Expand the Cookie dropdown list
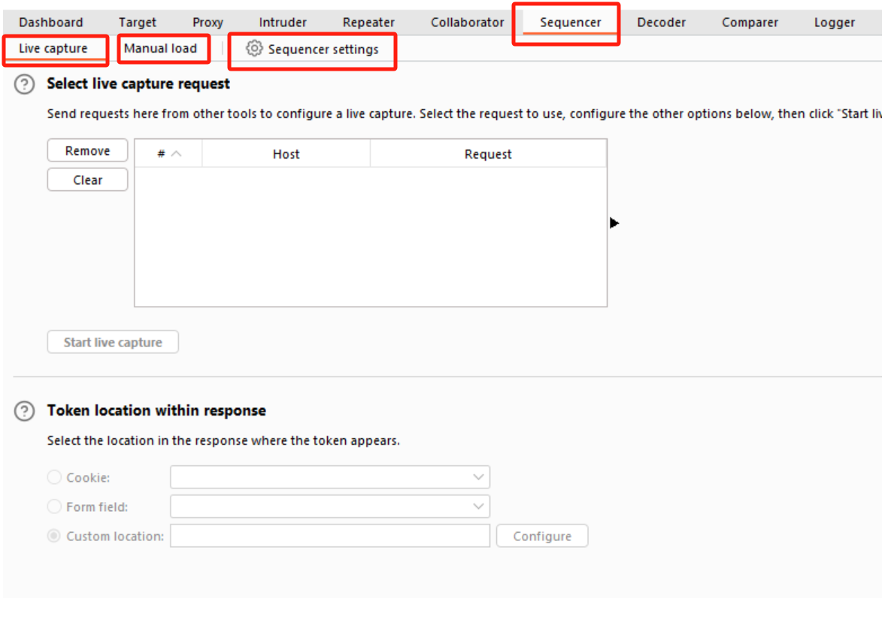 click(478, 477)
